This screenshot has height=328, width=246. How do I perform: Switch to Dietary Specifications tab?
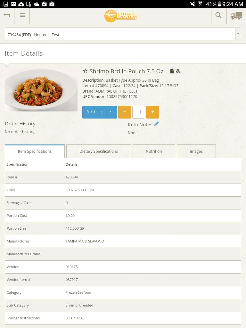[99, 151]
